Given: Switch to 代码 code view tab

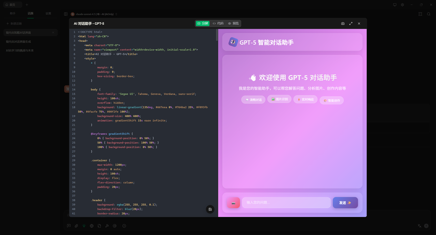Looking at the screenshot, I should [218, 23].
